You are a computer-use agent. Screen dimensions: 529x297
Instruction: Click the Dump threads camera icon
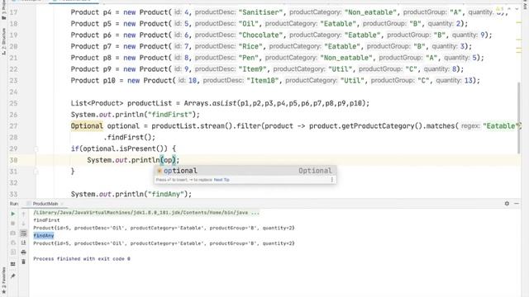click(13, 233)
